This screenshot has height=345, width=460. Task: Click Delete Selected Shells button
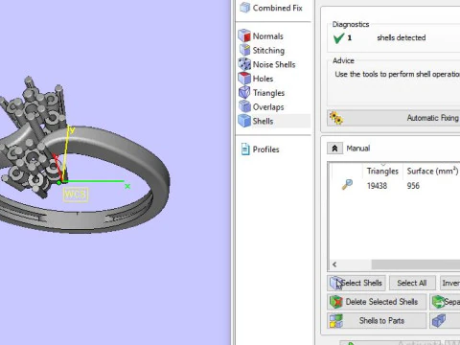377,302
